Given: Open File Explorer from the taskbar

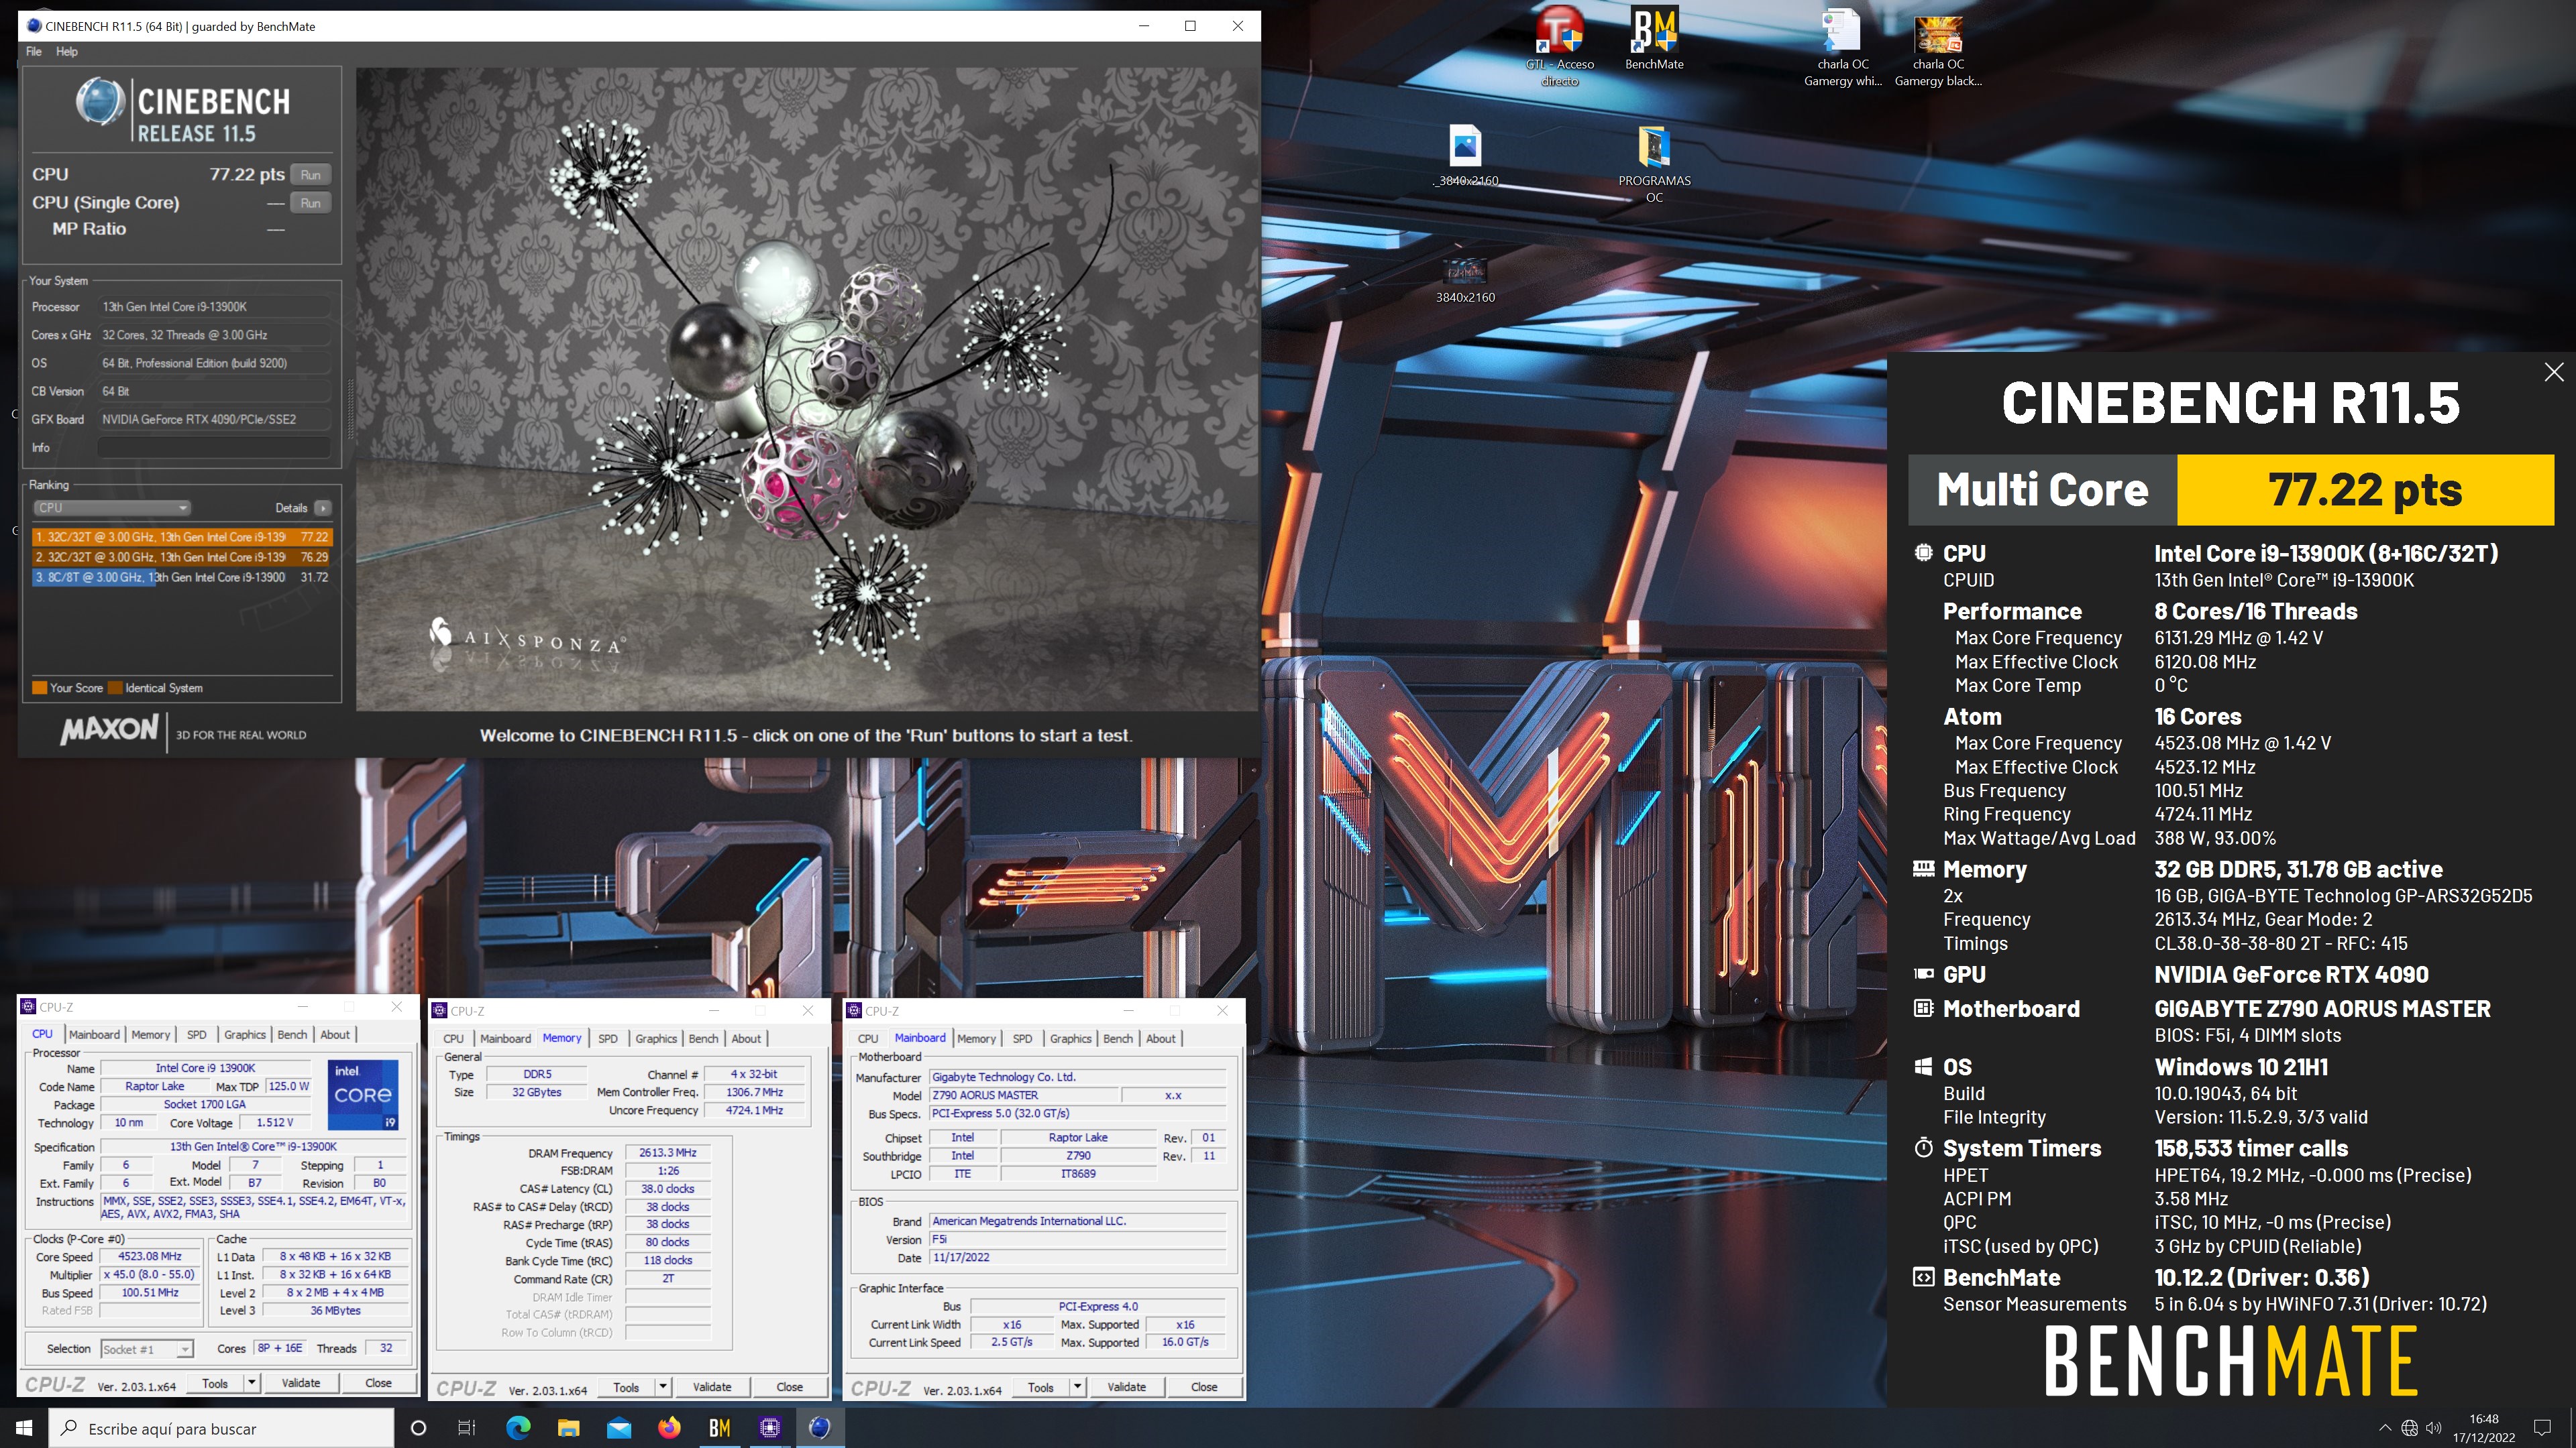Looking at the screenshot, I should click(x=568, y=1428).
